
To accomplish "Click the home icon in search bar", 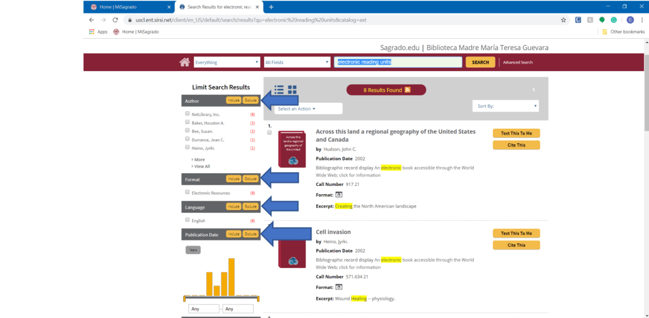I will point(185,62).
